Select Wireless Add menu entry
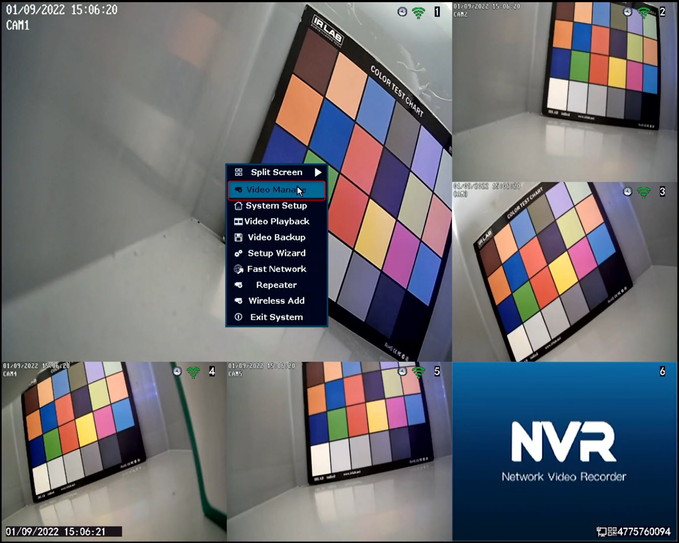The width and height of the screenshot is (679, 543). (277, 301)
